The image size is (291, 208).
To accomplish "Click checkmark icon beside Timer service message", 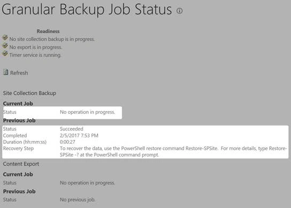I will coord(5,53).
